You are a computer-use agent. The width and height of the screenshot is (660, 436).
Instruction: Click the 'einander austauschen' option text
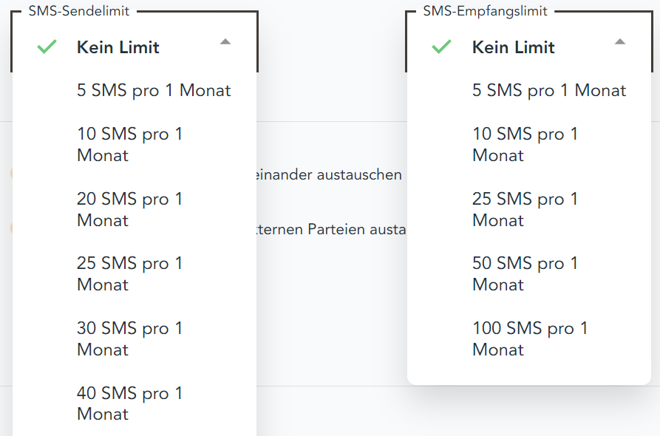329,174
